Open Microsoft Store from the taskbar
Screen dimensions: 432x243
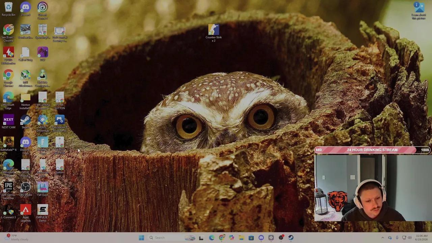click(x=251, y=238)
